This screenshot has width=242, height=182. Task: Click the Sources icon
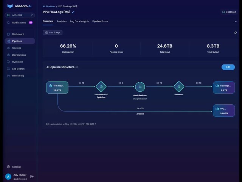(x=8, y=48)
